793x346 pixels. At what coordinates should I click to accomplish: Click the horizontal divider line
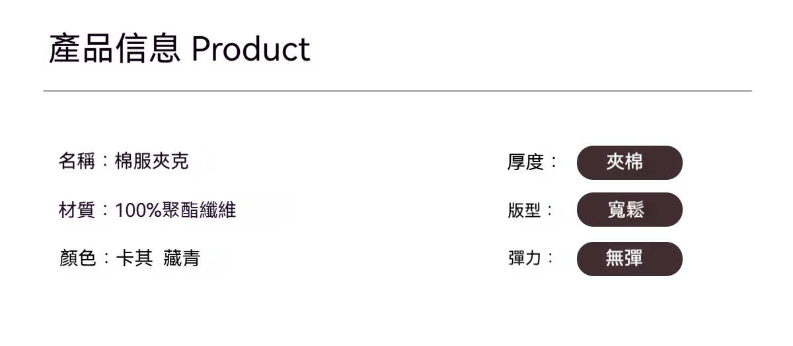(x=397, y=91)
